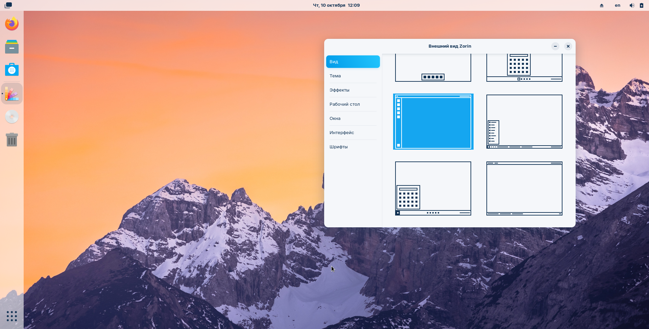Select the 'Интерфейс' section

(x=353, y=132)
